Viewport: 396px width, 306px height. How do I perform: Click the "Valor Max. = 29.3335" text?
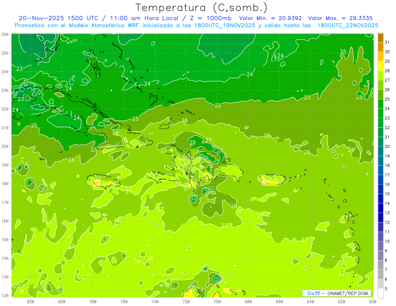341,18
